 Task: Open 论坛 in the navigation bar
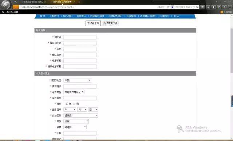(176, 16)
